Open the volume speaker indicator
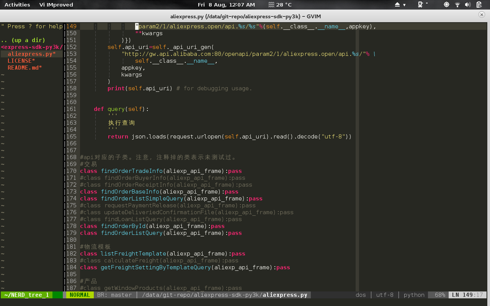 point(468,5)
